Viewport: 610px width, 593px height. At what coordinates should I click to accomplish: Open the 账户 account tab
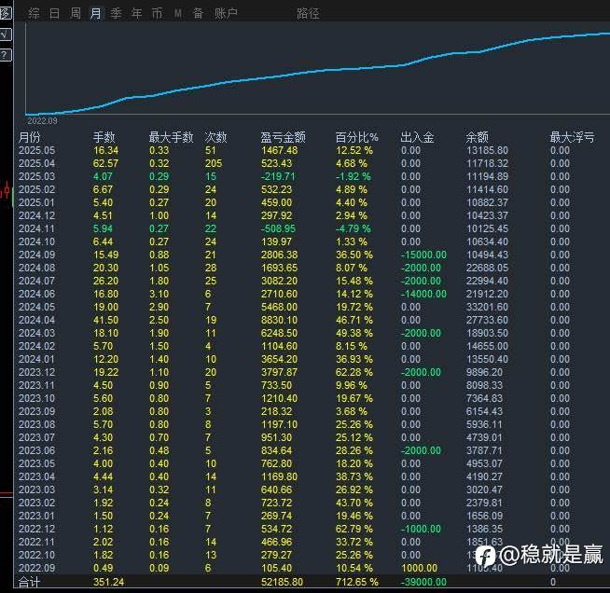tap(226, 14)
